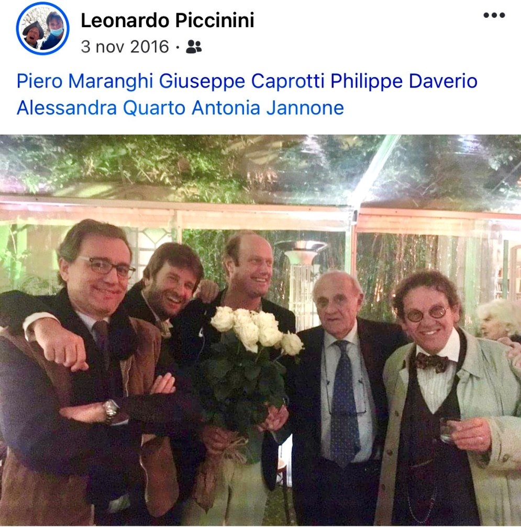Open the tagged profile Antonia Jannone
This screenshot has height=527, width=521.
click(268, 108)
